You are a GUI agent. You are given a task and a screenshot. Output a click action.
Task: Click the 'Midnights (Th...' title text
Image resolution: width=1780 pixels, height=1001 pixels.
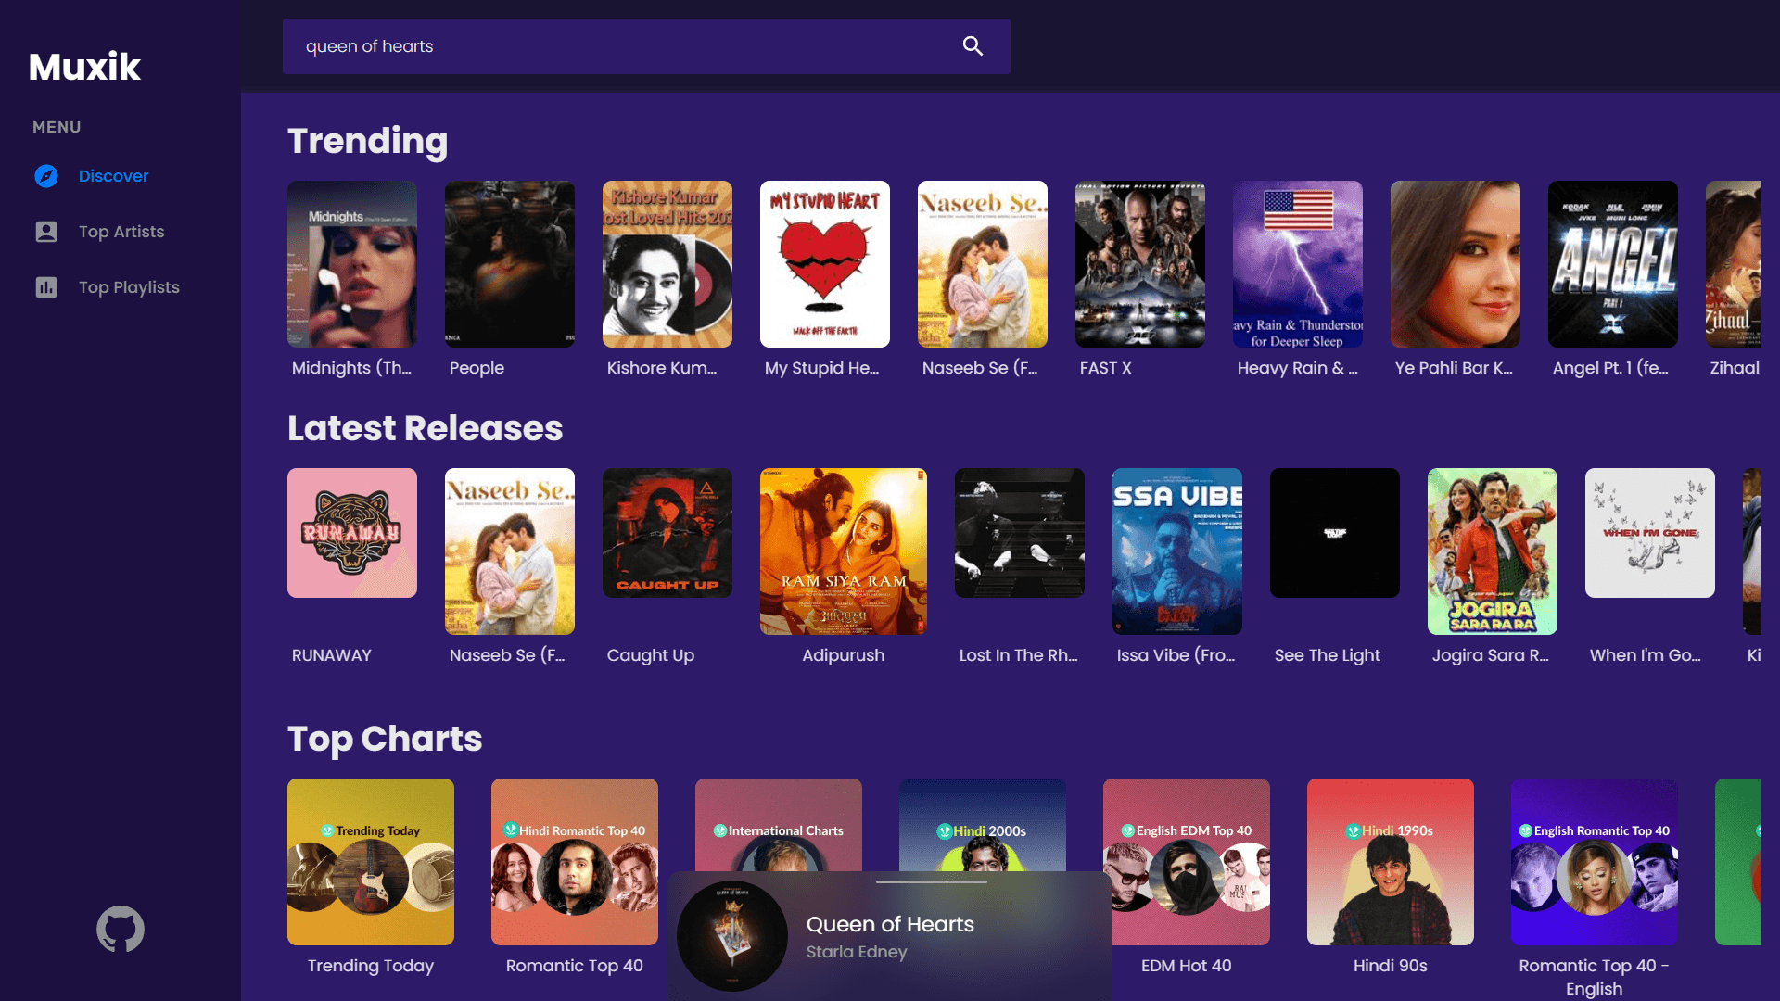click(351, 368)
